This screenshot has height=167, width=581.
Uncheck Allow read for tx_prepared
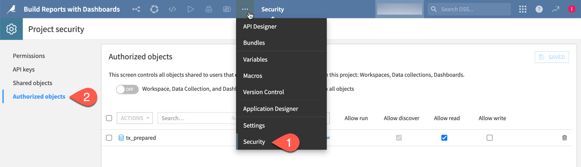[444, 138]
